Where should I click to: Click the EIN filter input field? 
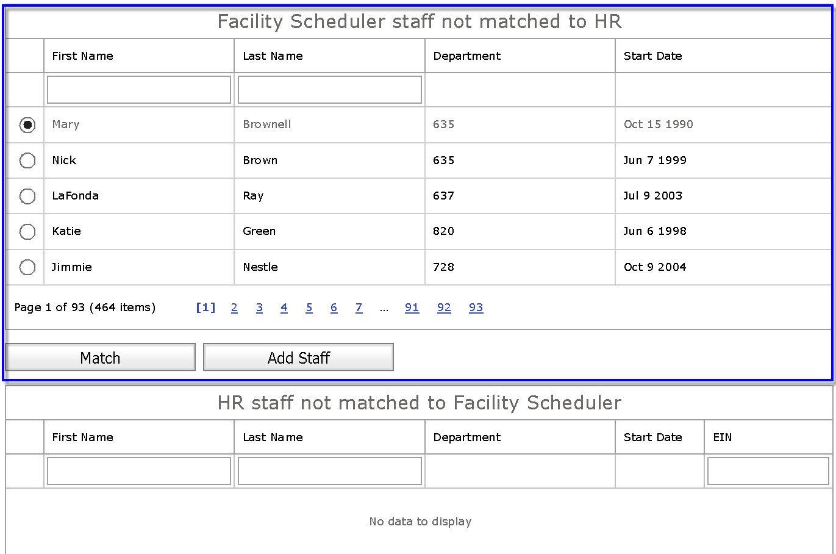point(768,471)
